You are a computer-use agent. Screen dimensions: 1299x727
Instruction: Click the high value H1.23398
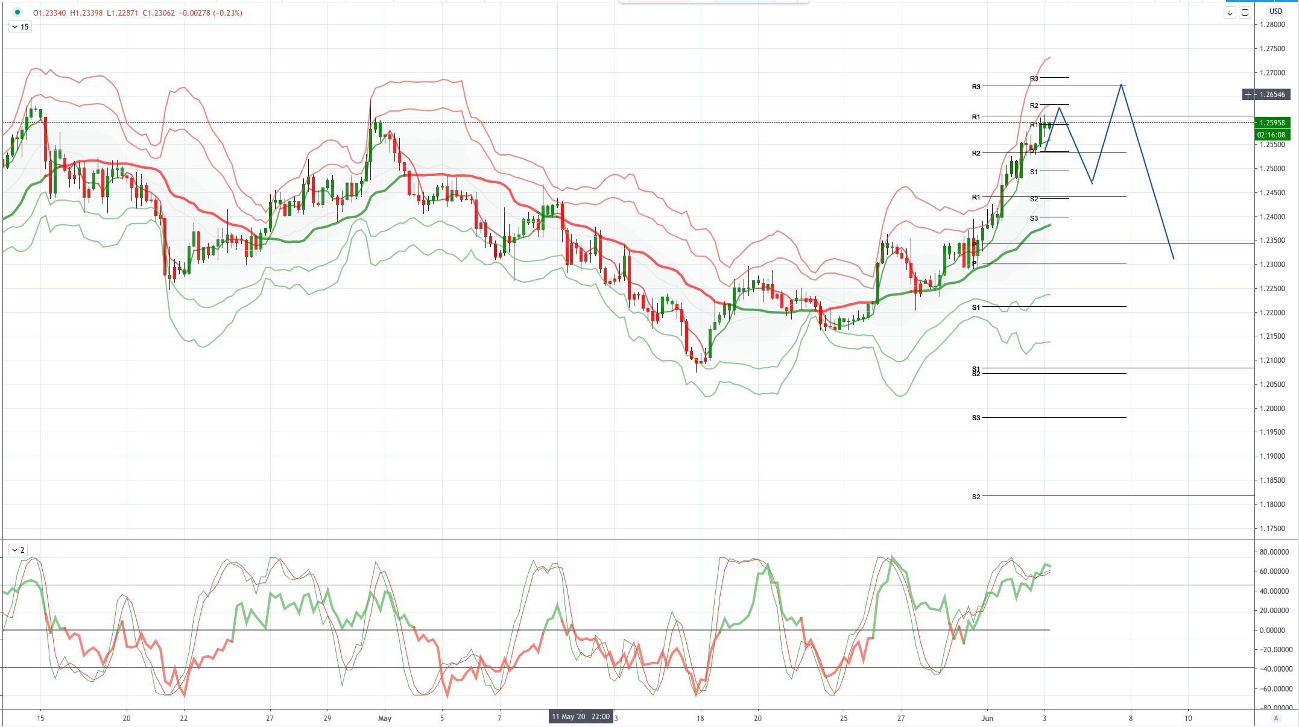(x=86, y=13)
